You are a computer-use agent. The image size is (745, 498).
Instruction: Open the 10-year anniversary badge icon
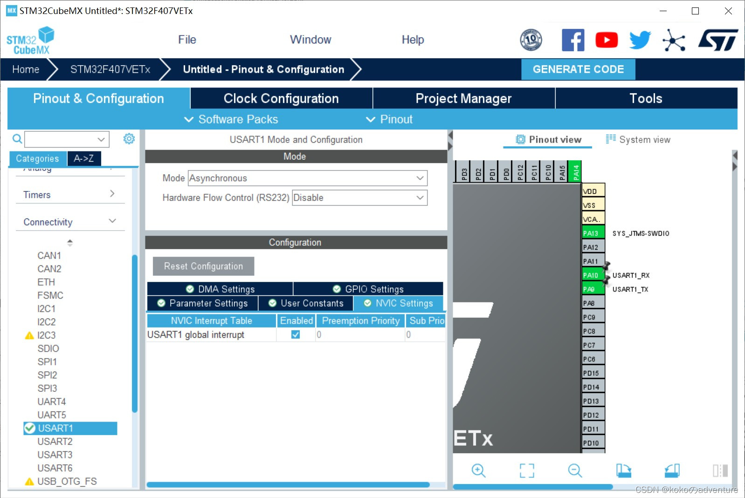(531, 40)
